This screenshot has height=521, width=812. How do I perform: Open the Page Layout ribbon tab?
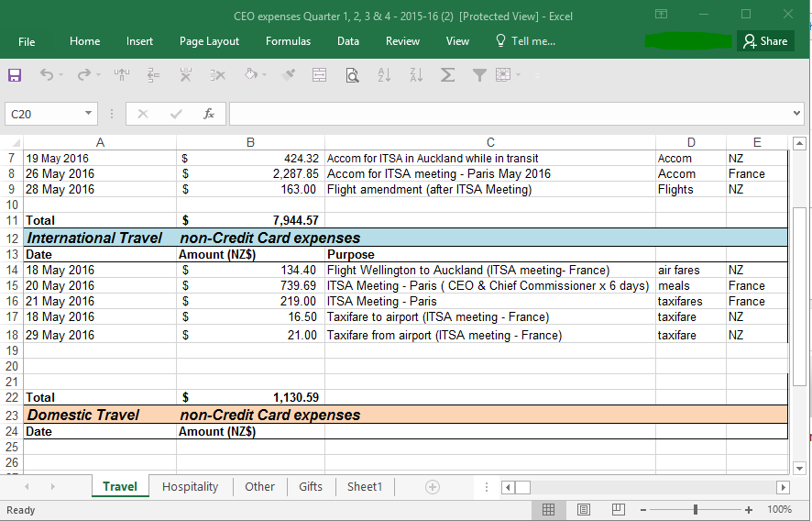click(x=209, y=41)
